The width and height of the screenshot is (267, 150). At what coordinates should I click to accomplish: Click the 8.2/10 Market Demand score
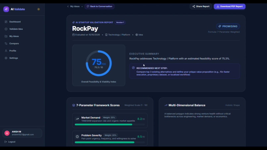(x=141, y=119)
